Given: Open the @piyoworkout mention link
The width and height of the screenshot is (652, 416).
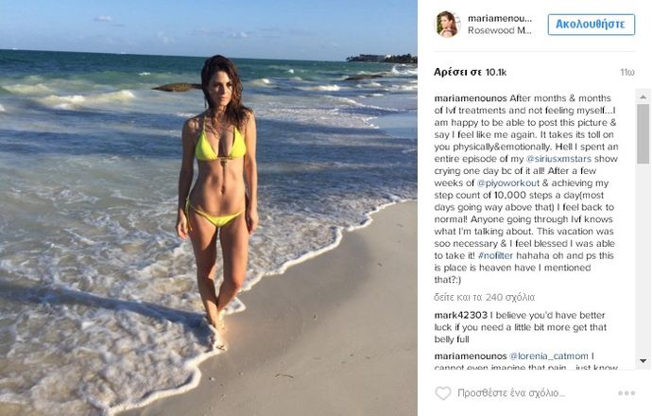Looking at the screenshot, I should click(x=507, y=182).
